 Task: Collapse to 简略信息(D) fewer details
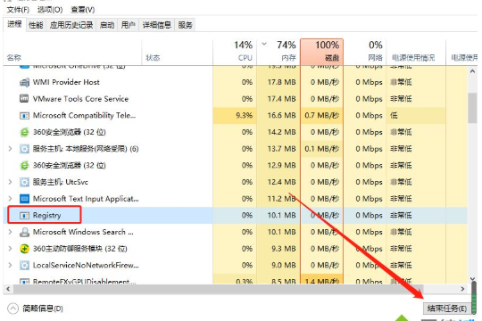tap(35, 309)
